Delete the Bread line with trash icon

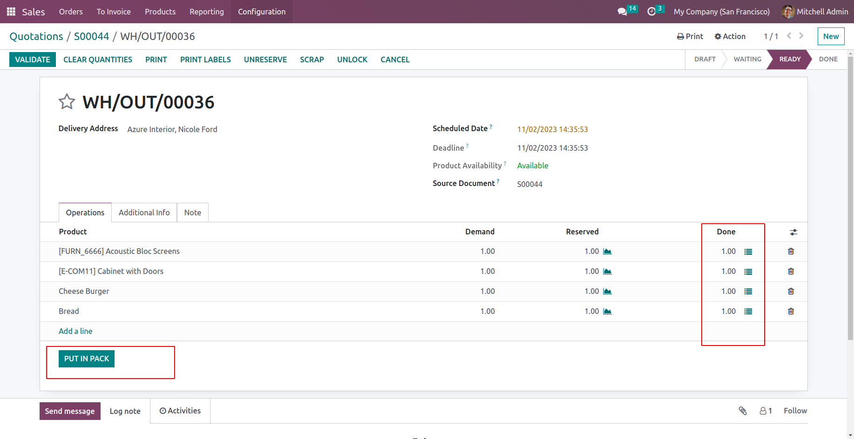(x=791, y=312)
